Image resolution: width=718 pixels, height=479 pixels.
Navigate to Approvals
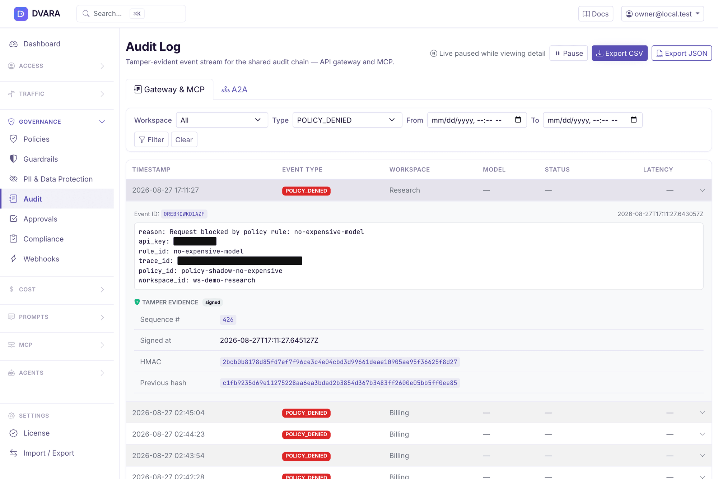coord(57,219)
